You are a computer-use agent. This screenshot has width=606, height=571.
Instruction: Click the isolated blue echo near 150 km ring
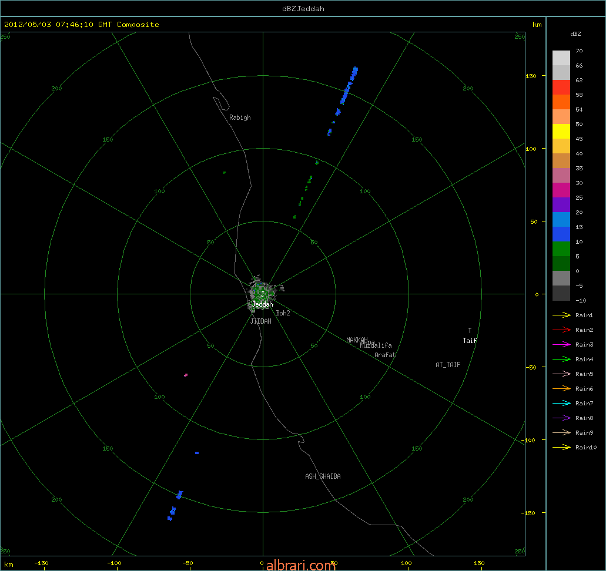click(x=197, y=453)
